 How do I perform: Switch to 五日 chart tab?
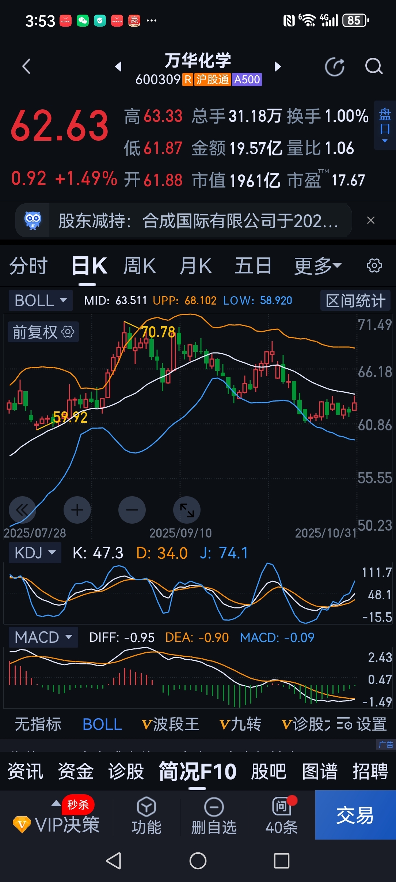point(253,266)
